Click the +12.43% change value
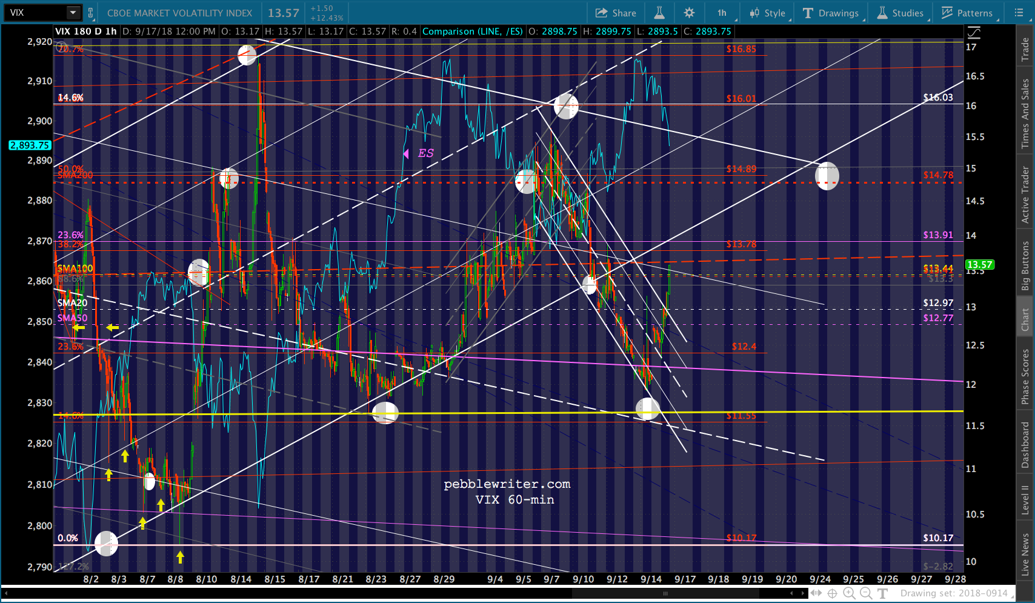 (327, 18)
